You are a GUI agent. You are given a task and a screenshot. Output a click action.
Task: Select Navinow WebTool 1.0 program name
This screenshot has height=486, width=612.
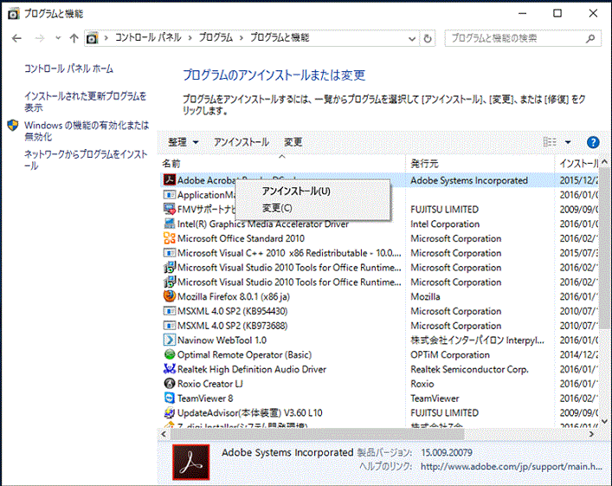[222, 340]
